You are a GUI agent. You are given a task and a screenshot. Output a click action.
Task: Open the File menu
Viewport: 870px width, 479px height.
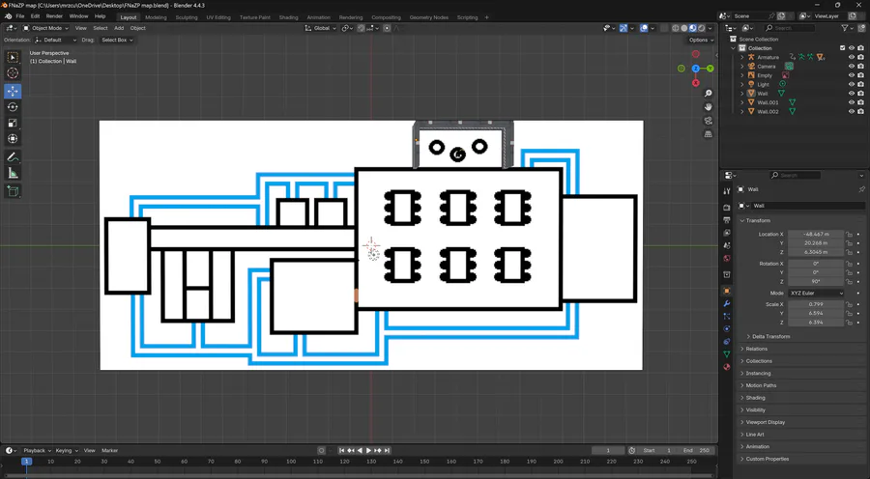point(20,16)
